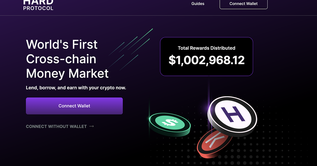Click the HARD Protocol logo
The height and width of the screenshot is (166, 317).
click(38, 4)
